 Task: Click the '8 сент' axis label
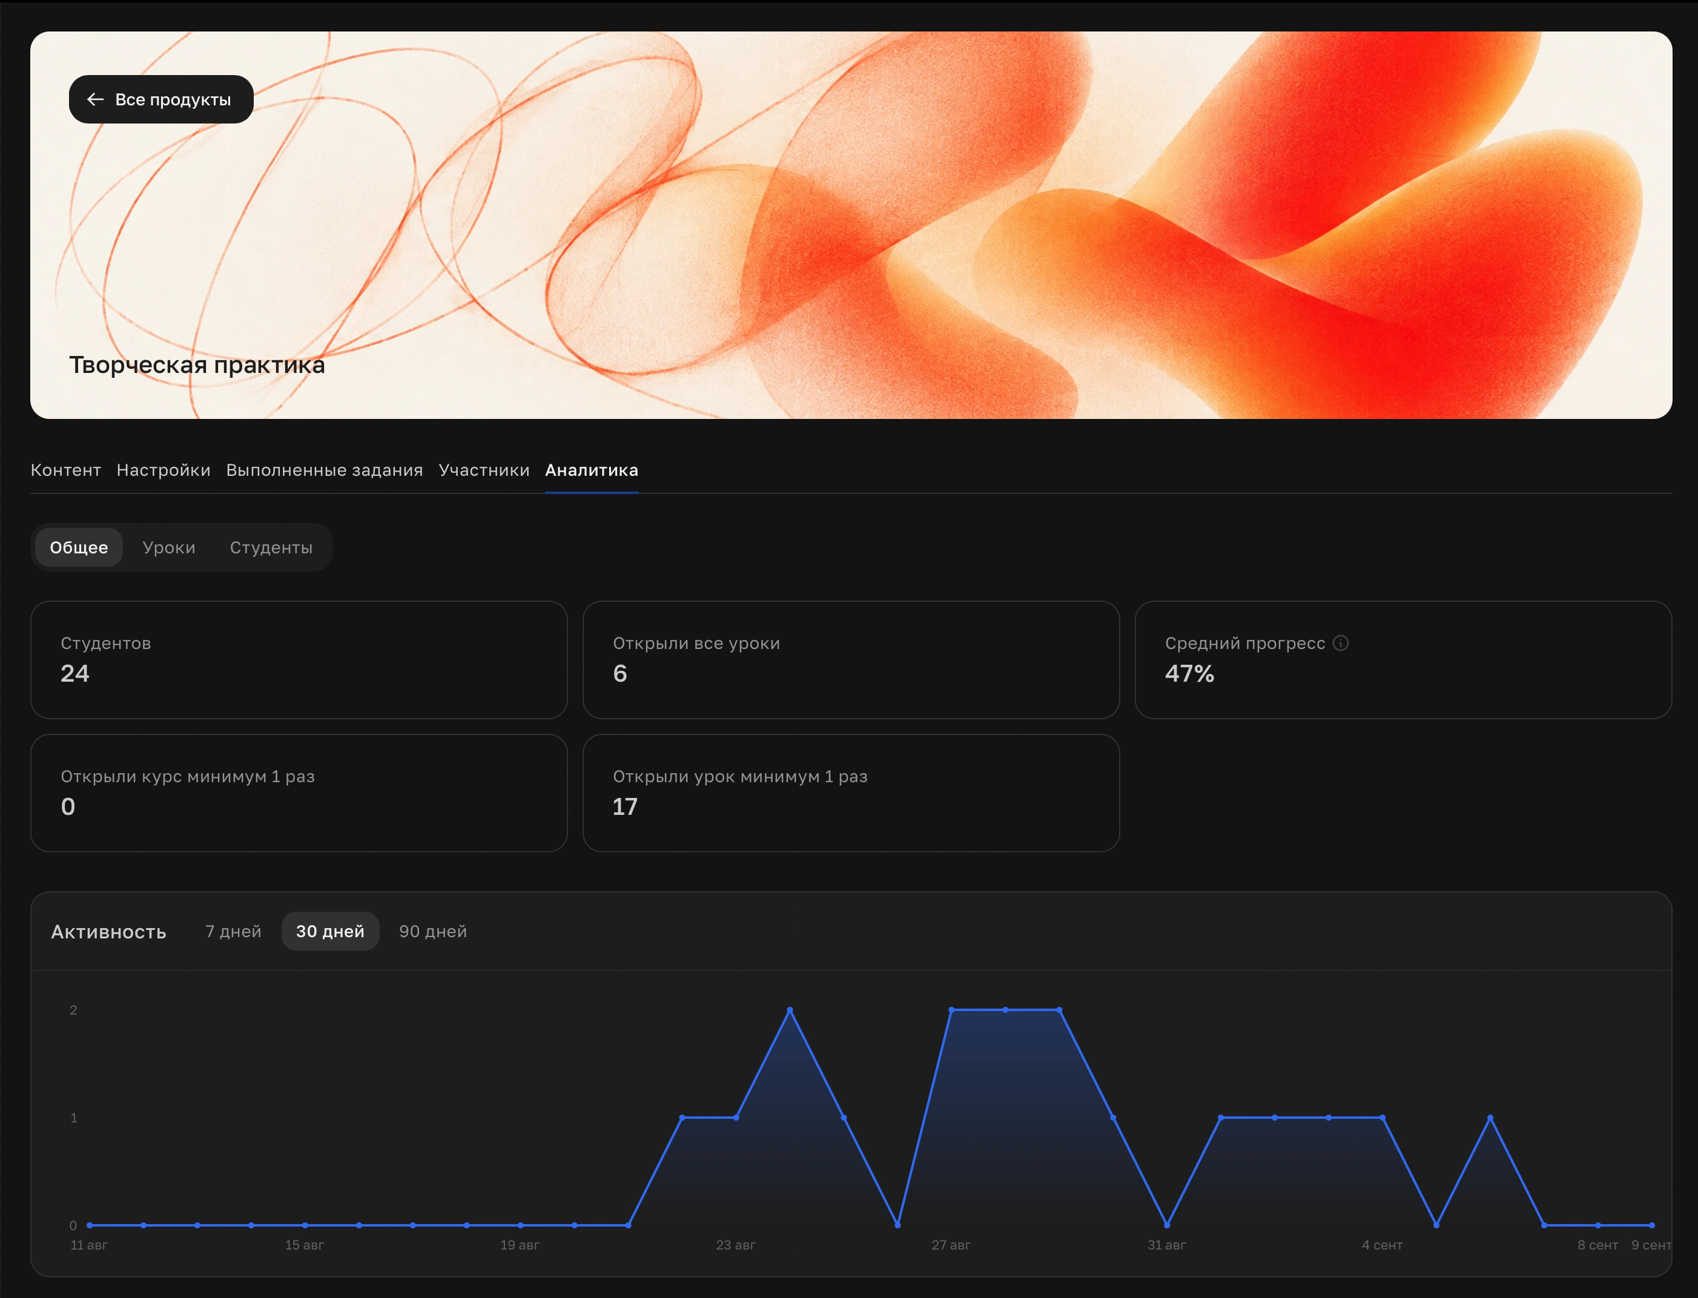(1597, 1245)
